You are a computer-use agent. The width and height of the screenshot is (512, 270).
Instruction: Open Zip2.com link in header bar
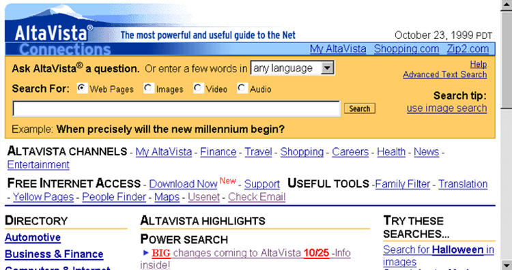point(468,49)
